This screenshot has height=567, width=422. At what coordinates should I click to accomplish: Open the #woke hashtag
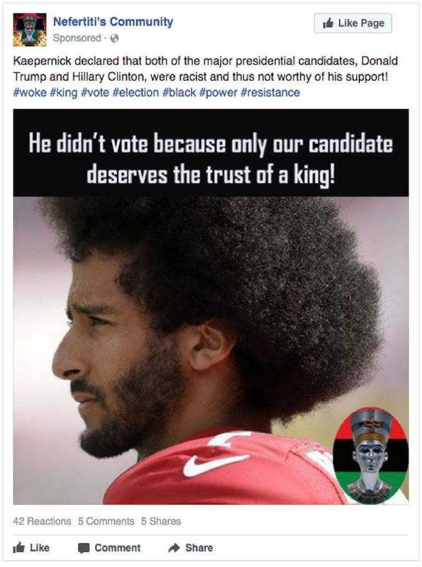30,93
